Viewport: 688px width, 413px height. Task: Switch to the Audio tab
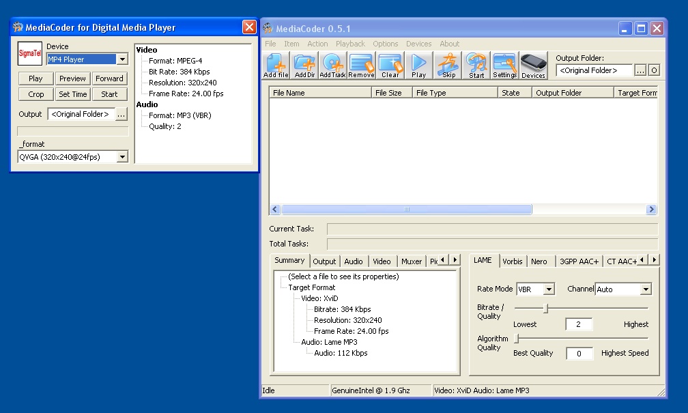coord(354,261)
